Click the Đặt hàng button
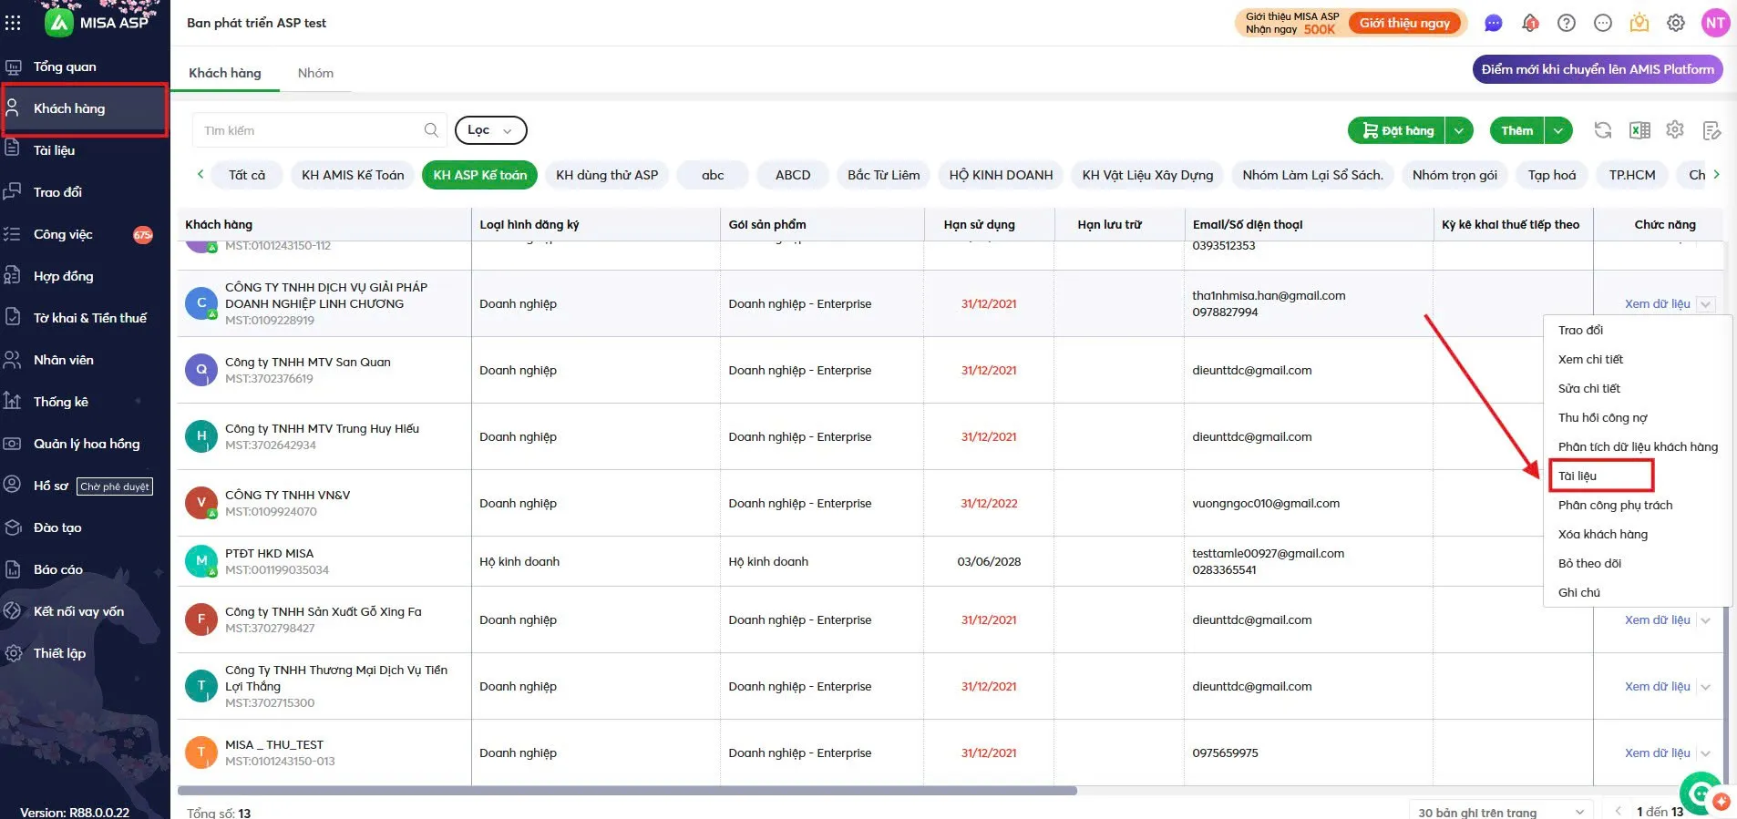This screenshot has height=819, width=1737. [1397, 130]
